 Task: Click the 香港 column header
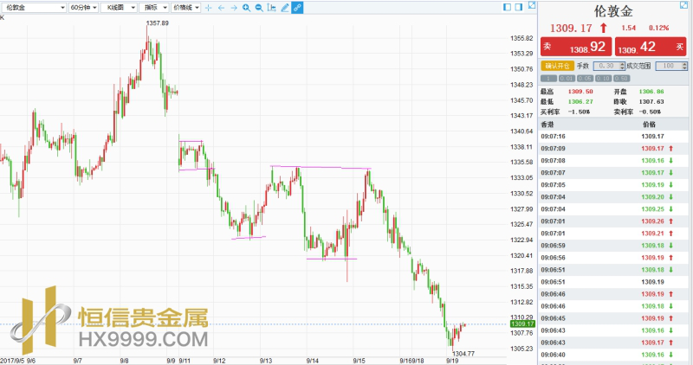(x=547, y=125)
